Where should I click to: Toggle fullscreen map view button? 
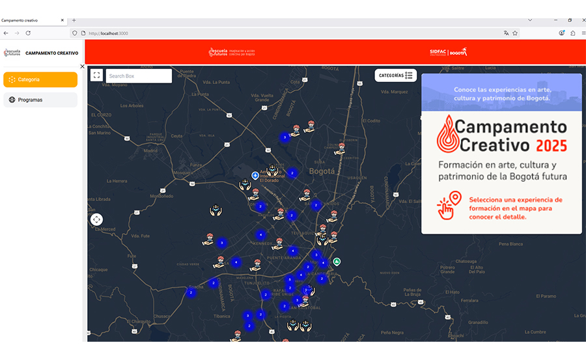(97, 76)
